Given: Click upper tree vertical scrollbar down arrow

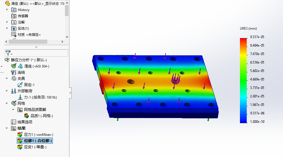Looking at the screenshot, I should pyautogui.click(x=67, y=37).
